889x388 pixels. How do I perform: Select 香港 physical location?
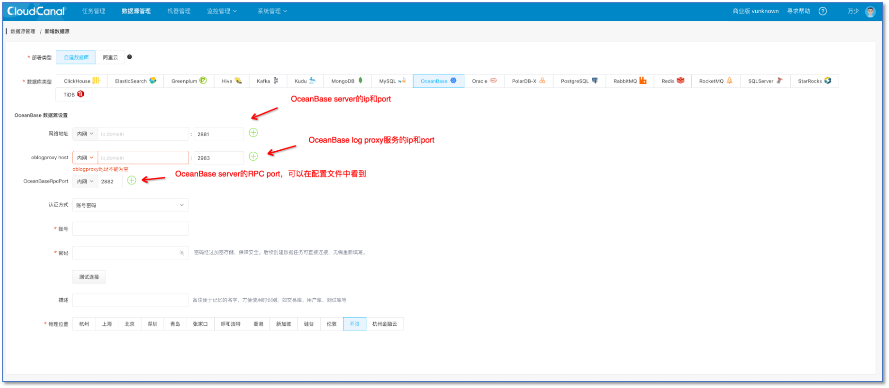[258, 324]
